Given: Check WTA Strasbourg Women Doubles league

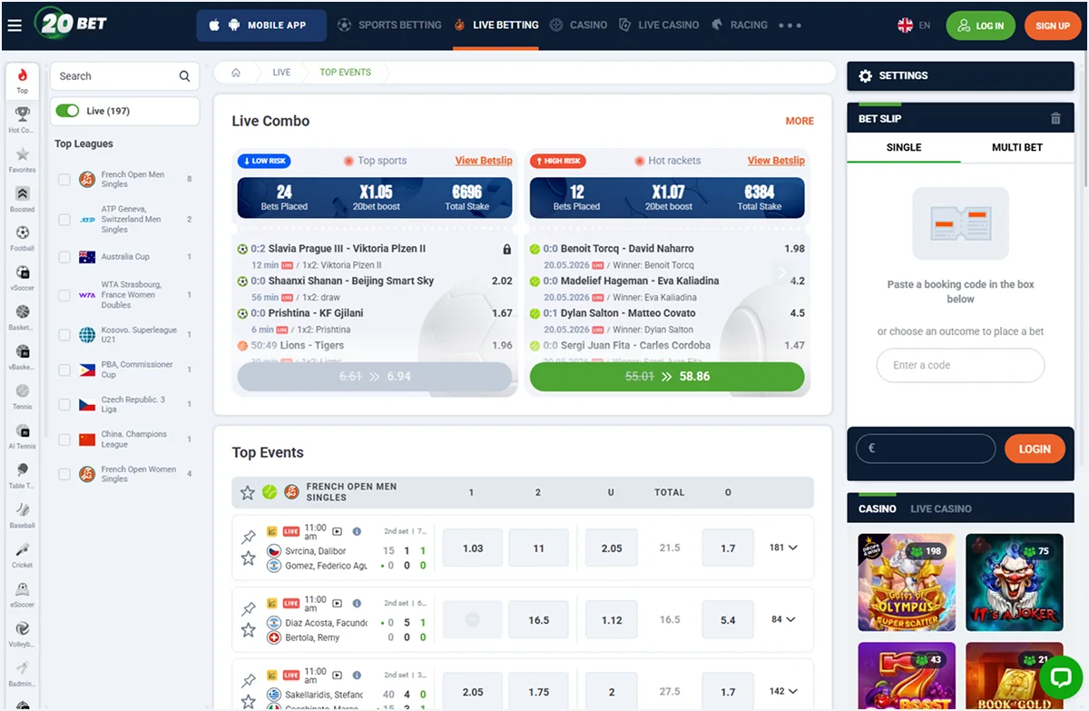Looking at the screenshot, I should click(64, 295).
